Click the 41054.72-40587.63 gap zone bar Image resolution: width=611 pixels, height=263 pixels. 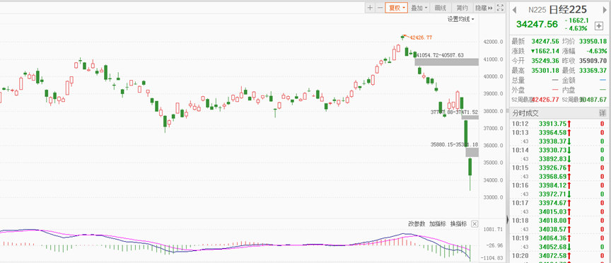446,62
